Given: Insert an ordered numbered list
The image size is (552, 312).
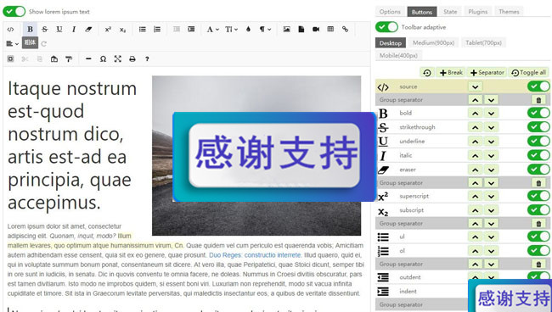Looking at the screenshot, I should (157, 29).
